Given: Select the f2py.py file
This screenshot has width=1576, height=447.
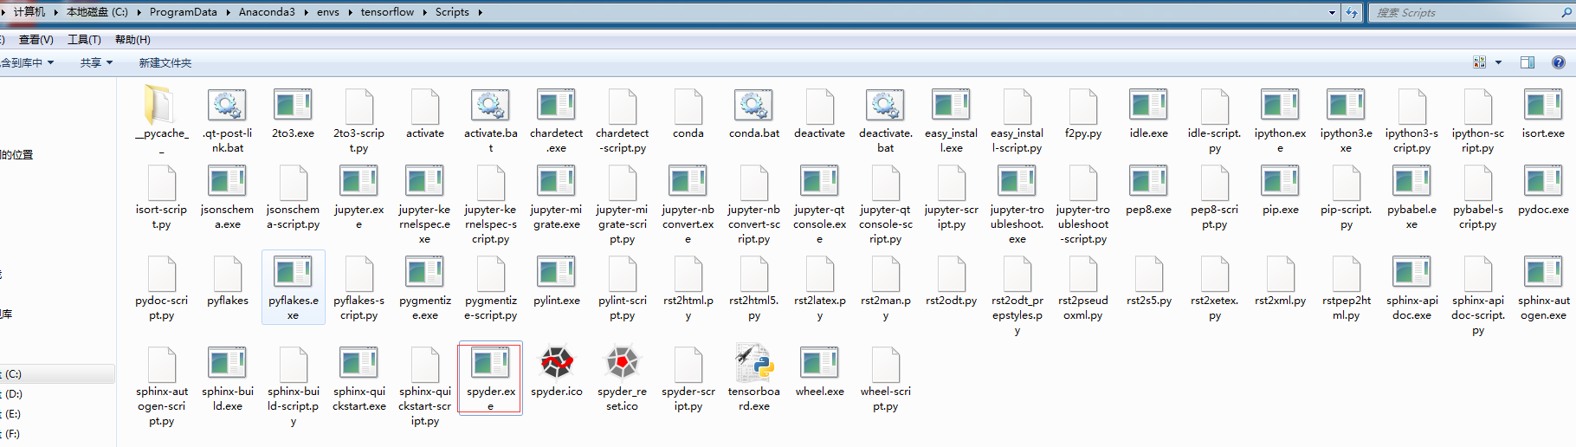Looking at the screenshot, I should [x=1082, y=113].
